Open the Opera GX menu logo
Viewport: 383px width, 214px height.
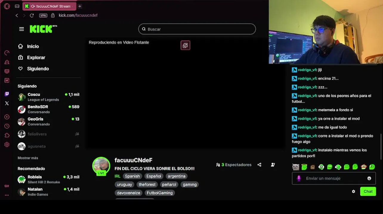(x=7, y=6)
